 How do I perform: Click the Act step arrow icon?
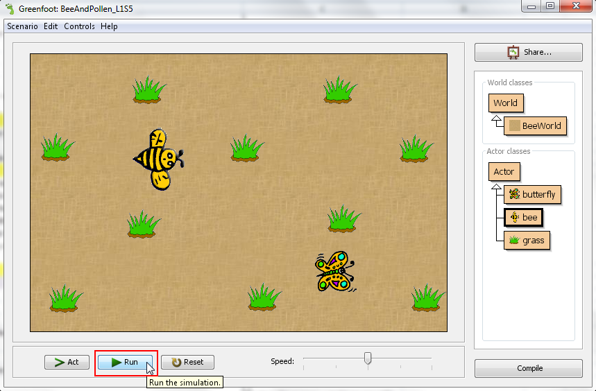[59, 362]
